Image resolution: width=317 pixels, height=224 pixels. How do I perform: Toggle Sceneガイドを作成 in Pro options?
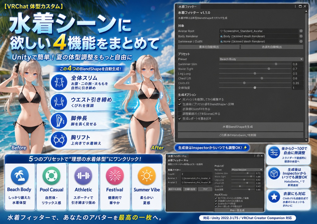(216, 204)
